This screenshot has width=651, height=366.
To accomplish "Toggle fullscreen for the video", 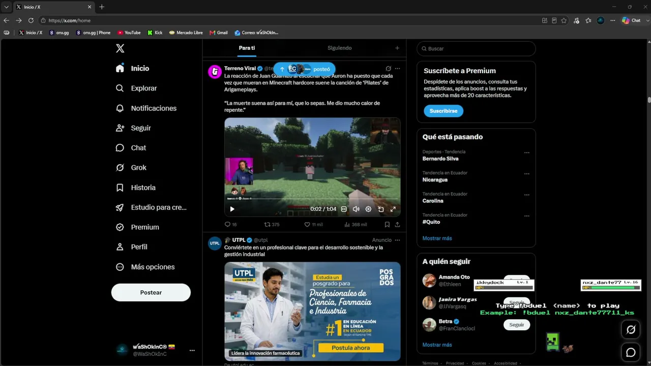I will 393,209.
